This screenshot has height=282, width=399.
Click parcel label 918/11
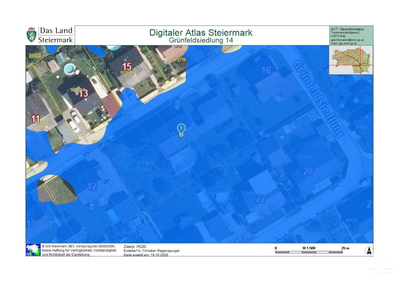(x=188, y=218)
